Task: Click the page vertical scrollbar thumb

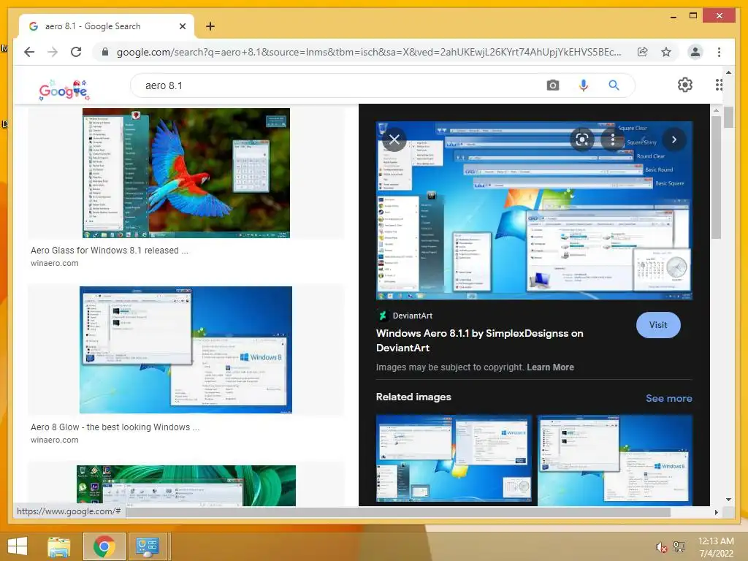Action: click(728, 118)
